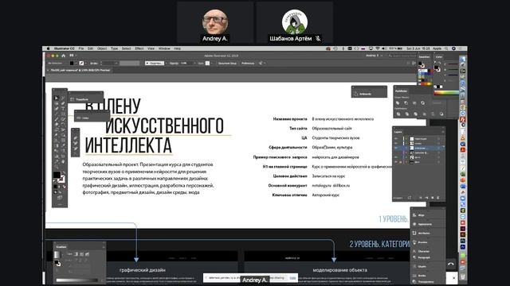Toggle visibility of the highlighted layer

point(396,148)
